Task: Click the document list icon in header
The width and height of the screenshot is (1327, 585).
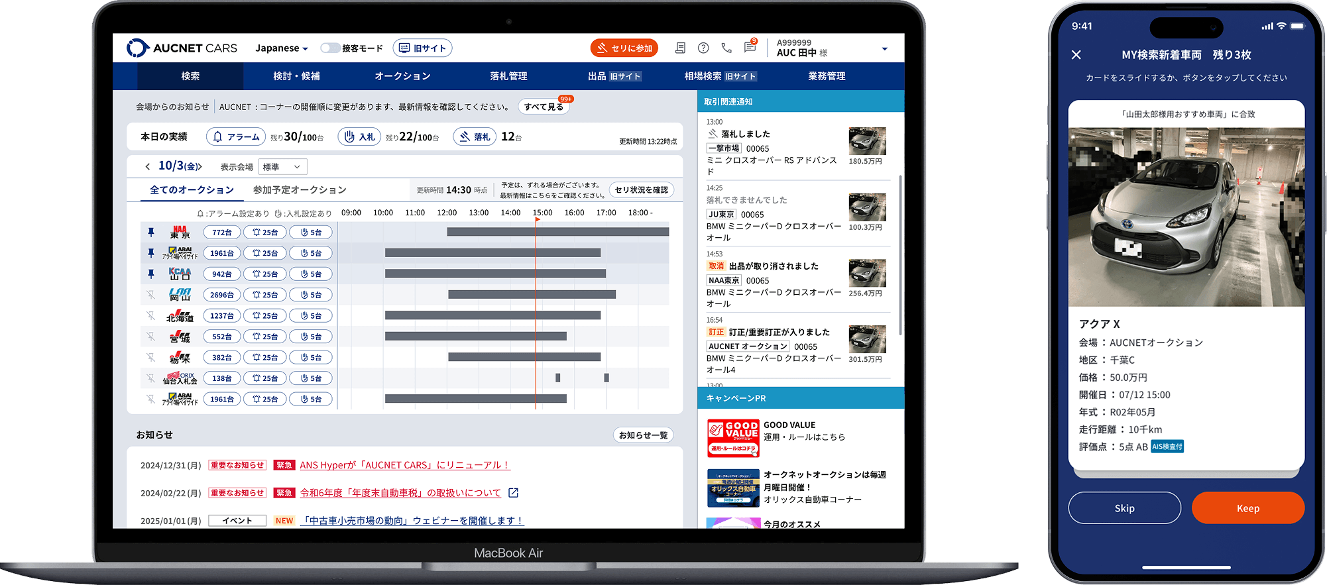Action: 680,48
